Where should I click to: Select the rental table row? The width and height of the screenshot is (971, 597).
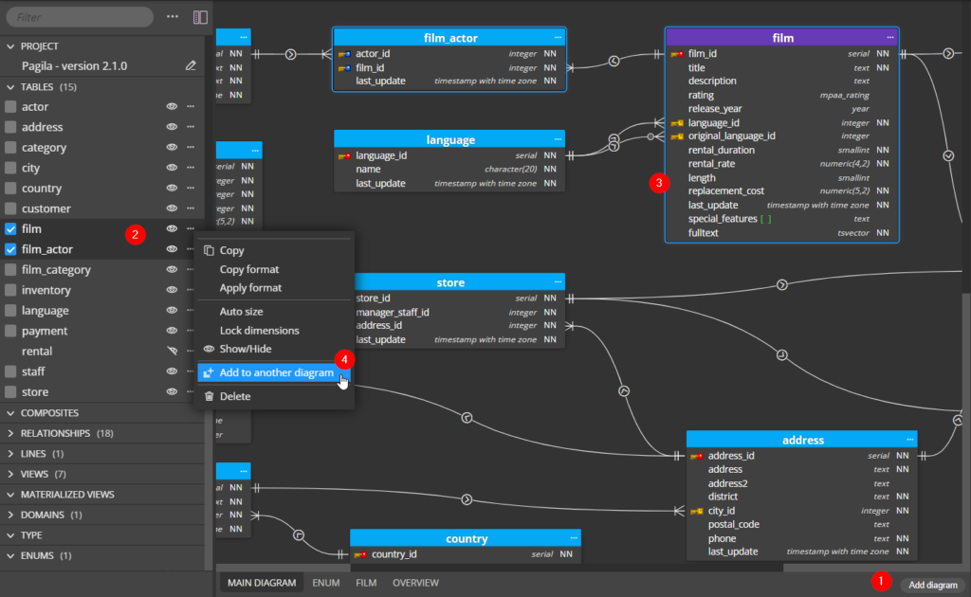coord(102,351)
